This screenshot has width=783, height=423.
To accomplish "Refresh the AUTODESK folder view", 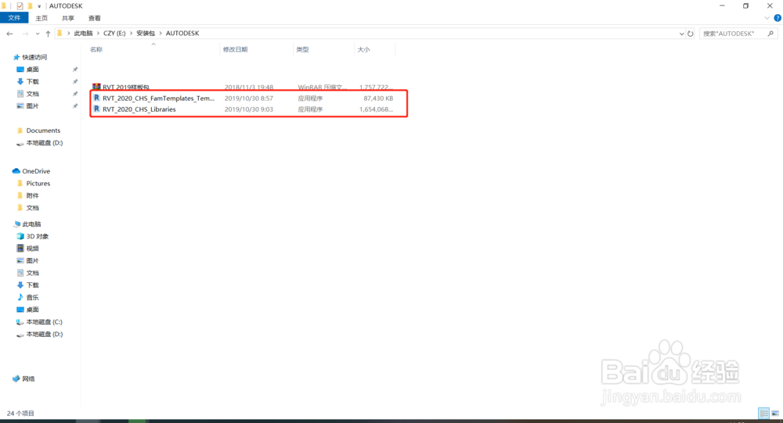I will pyautogui.click(x=690, y=34).
